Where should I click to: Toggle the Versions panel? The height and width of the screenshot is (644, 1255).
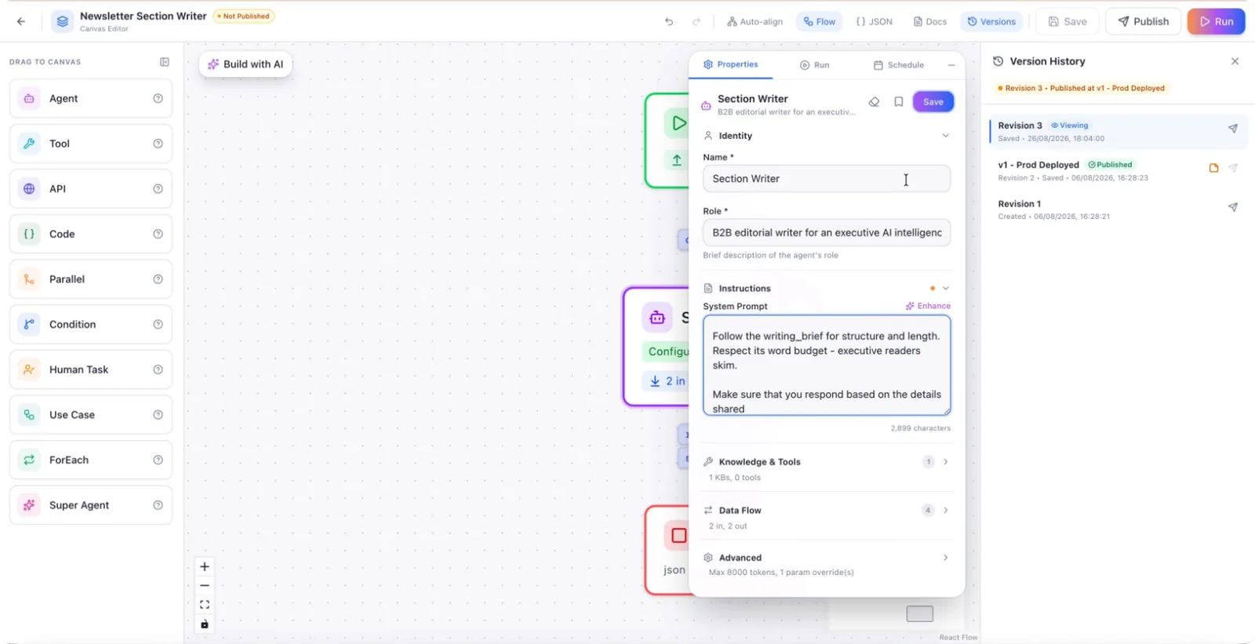pos(991,22)
